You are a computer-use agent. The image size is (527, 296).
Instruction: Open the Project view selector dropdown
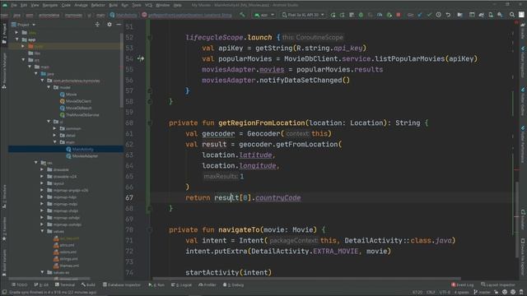coord(24,25)
